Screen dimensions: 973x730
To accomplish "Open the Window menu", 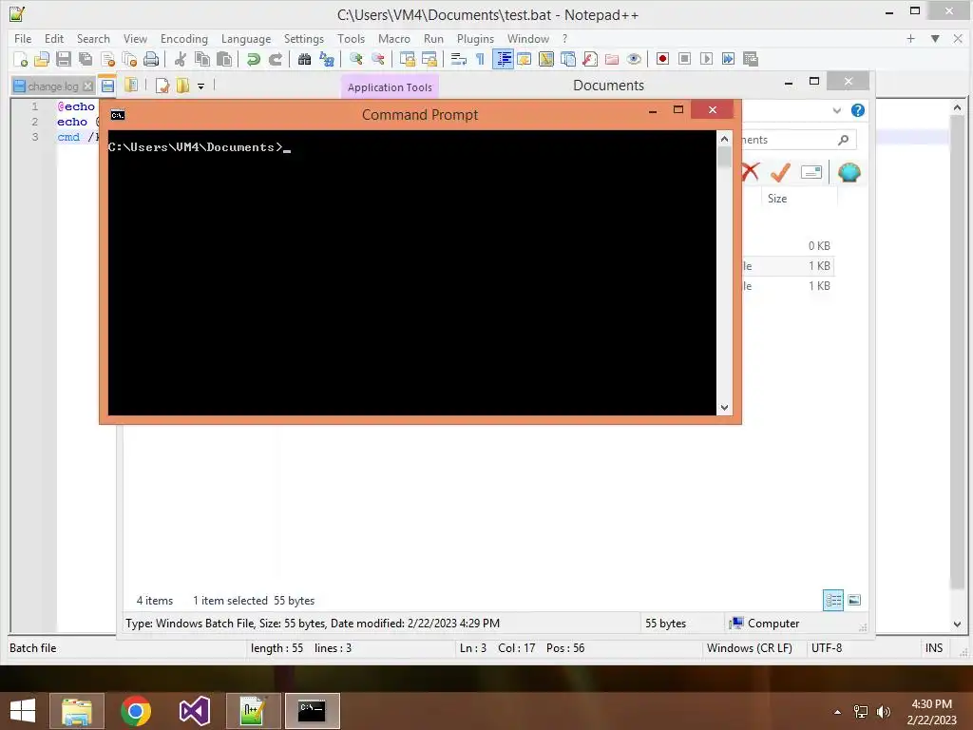I will pyautogui.click(x=528, y=38).
